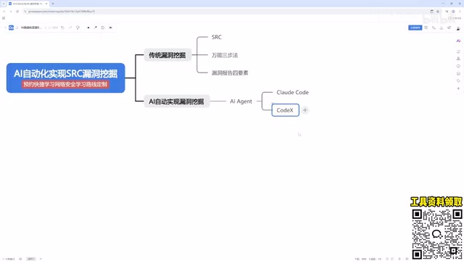
Task: Select the Claude Code node
Action: pos(292,92)
